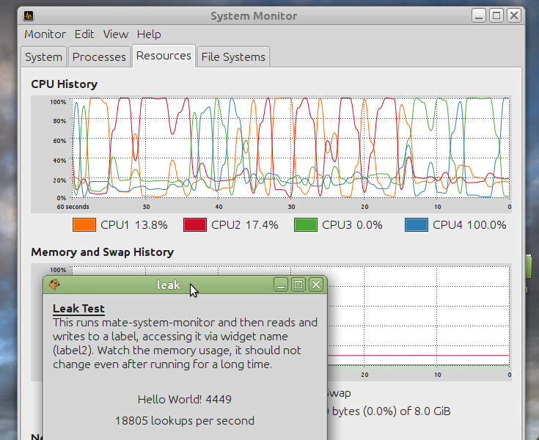
Task: Minimize the leak window
Action: 280,285
